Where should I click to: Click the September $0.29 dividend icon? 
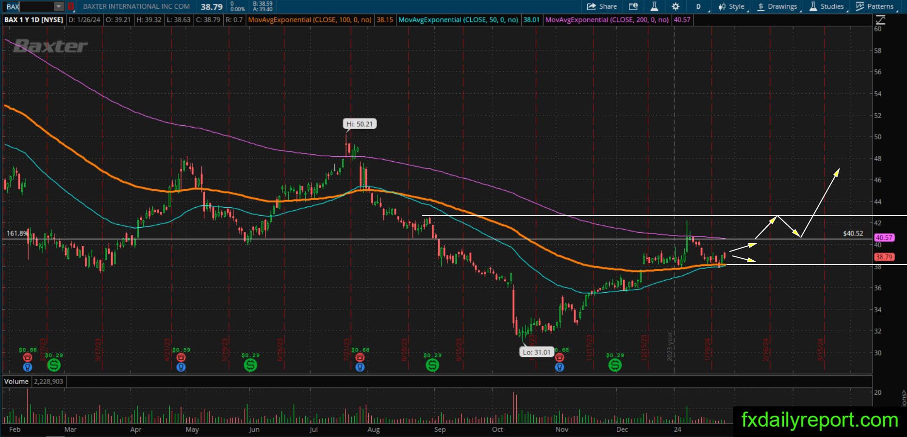[432, 365]
